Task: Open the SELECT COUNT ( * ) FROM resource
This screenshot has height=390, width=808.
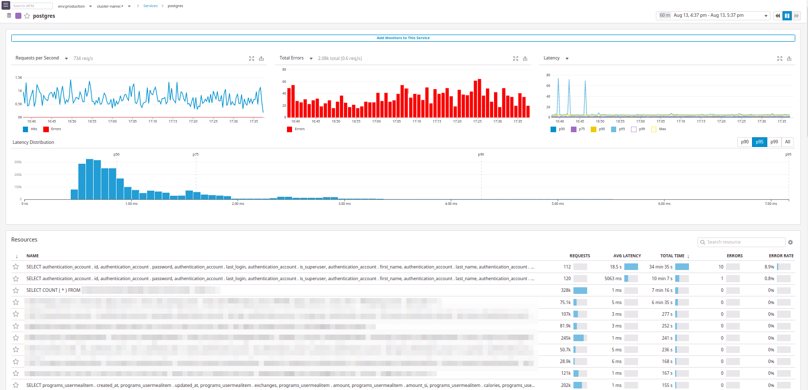Action: 53,290
